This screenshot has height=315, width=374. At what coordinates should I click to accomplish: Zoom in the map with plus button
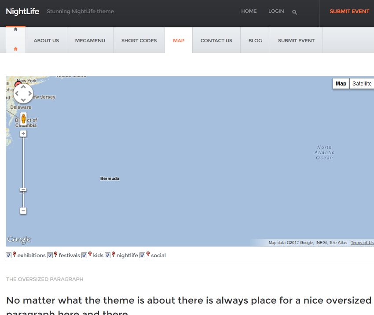[23, 133]
